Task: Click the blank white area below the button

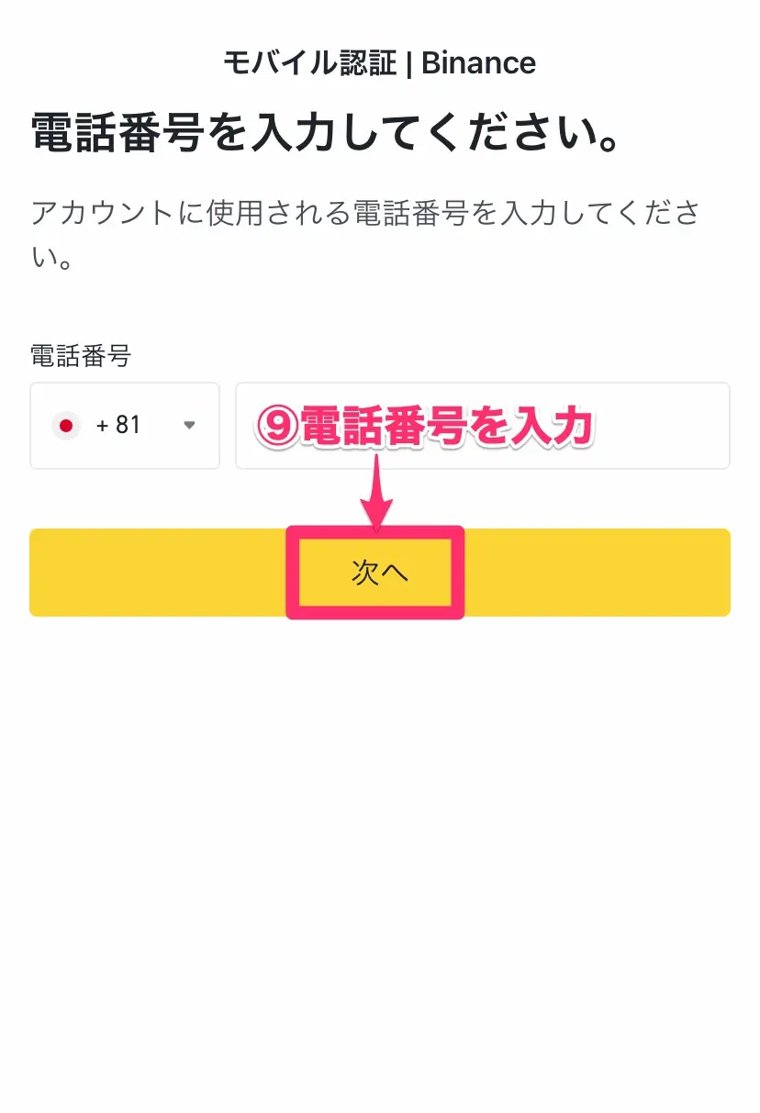Action: (380, 863)
